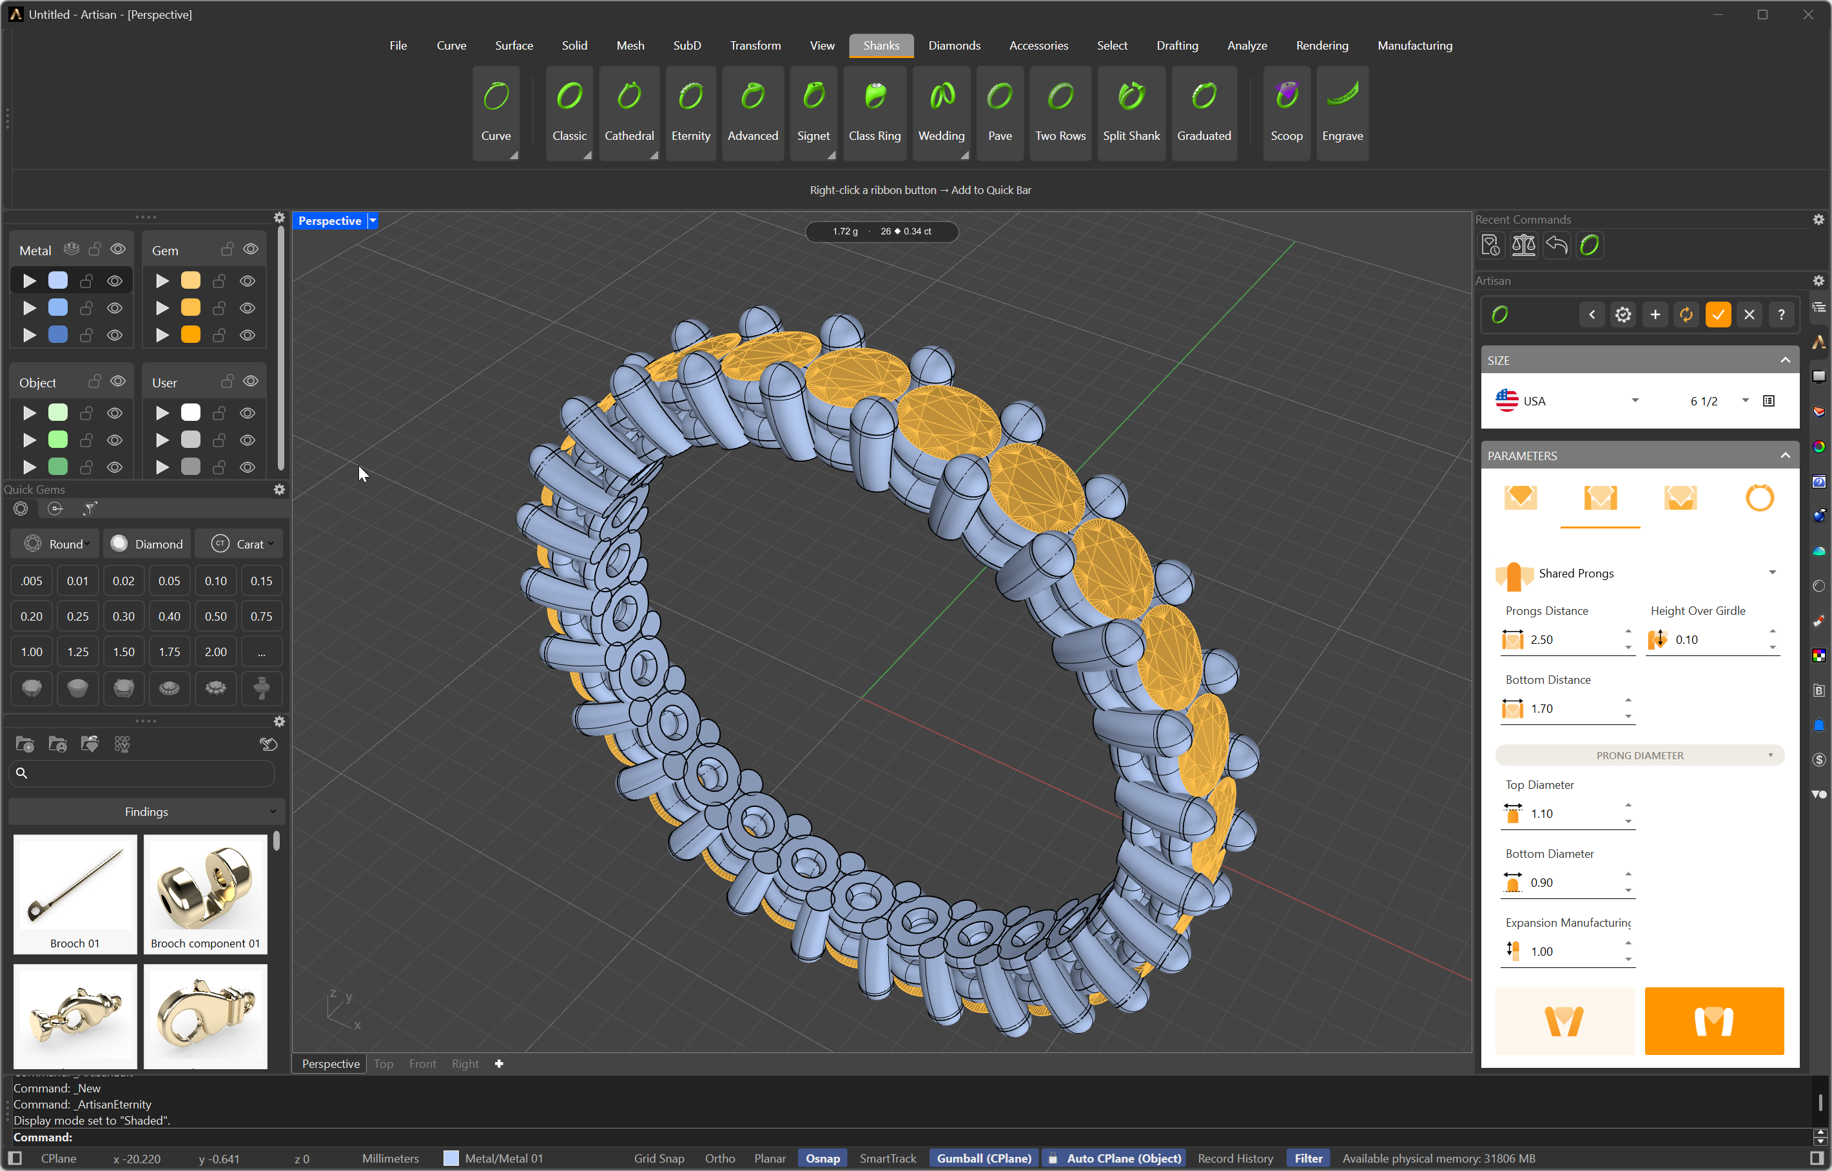Cancel the Artisan builder with X
1832x1171 pixels.
1749,315
